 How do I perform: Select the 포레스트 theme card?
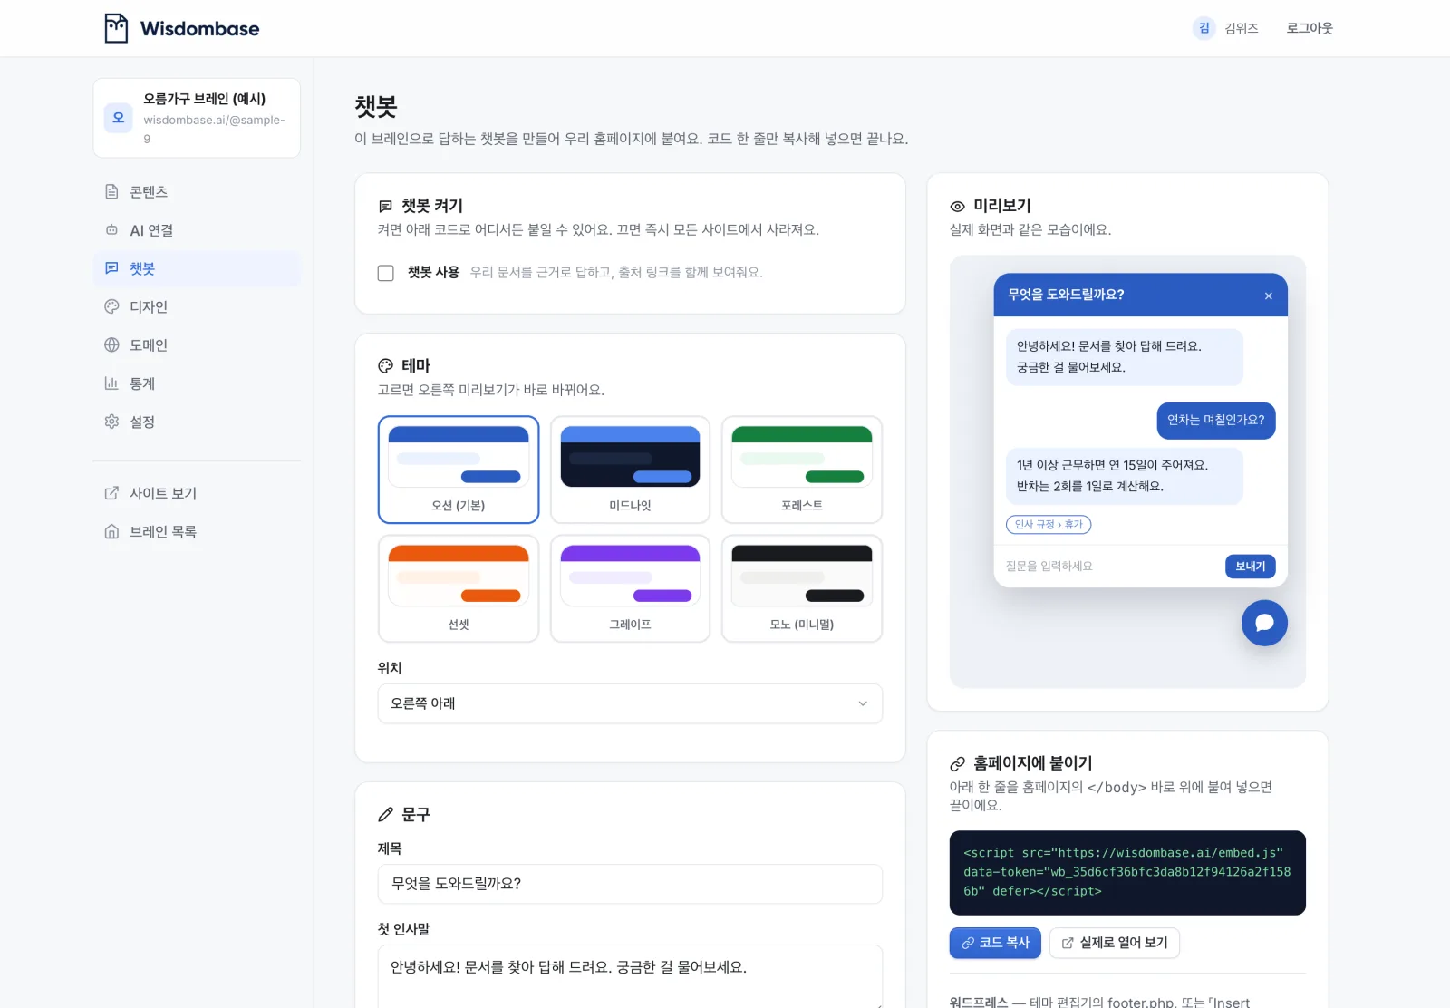pyautogui.click(x=802, y=470)
